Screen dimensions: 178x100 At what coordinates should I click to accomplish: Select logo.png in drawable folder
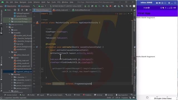coord(18,44)
